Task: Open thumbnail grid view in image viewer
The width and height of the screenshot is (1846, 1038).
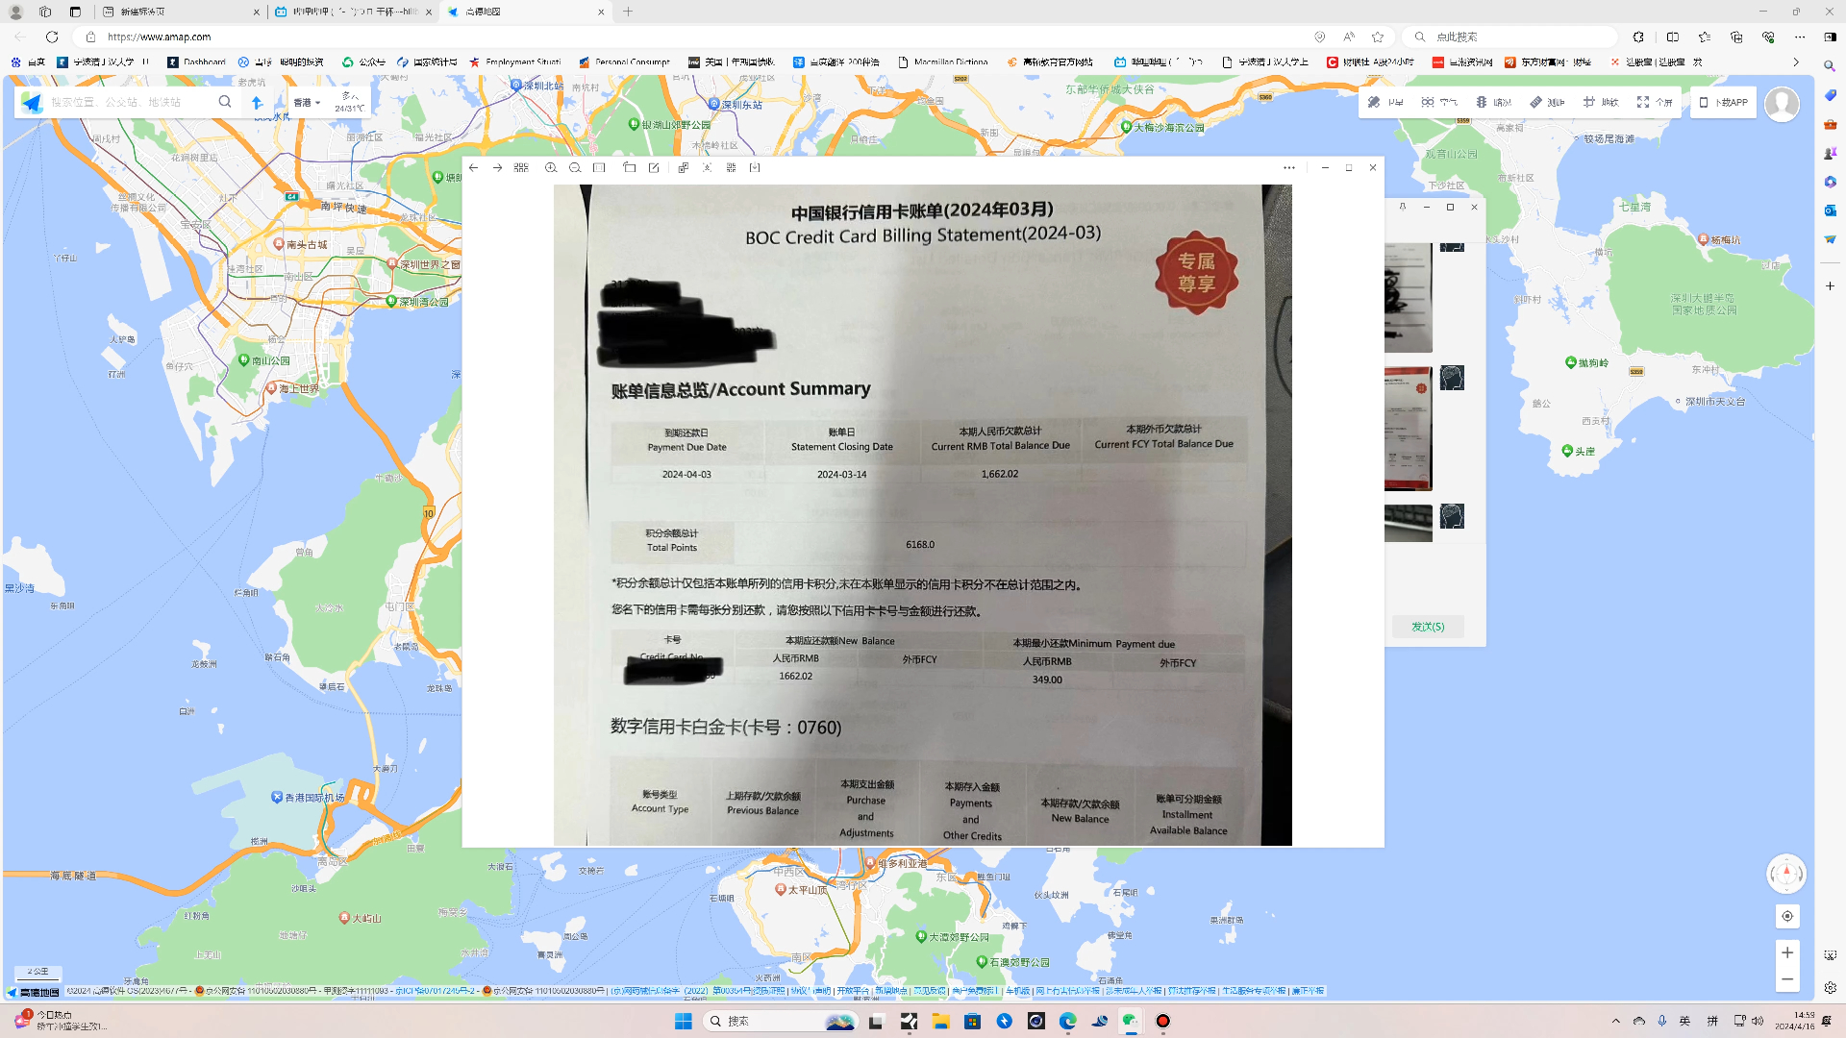Action: tap(521, 167)
